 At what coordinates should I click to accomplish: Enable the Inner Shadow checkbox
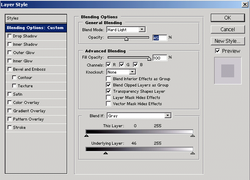point(10,44)
